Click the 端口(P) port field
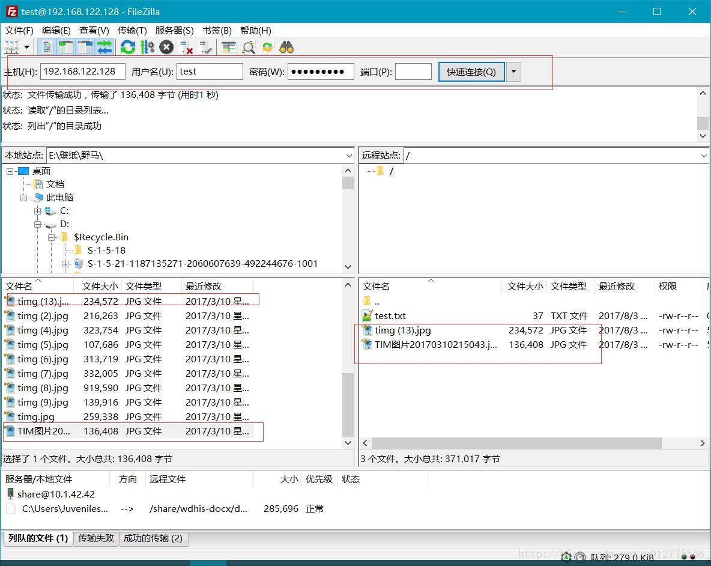The image size is (711, 566). click(413, 72)
